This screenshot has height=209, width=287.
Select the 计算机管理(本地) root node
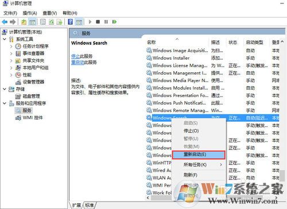point(25,32)
